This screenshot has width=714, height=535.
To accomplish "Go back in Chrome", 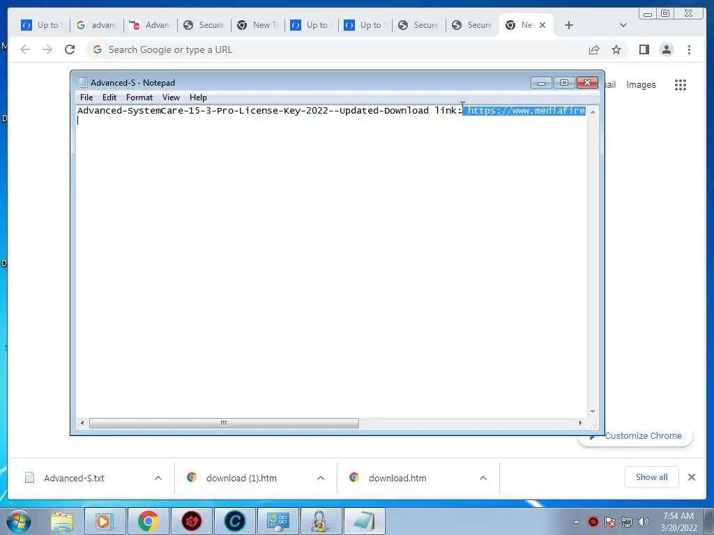I will coord(25,49).
